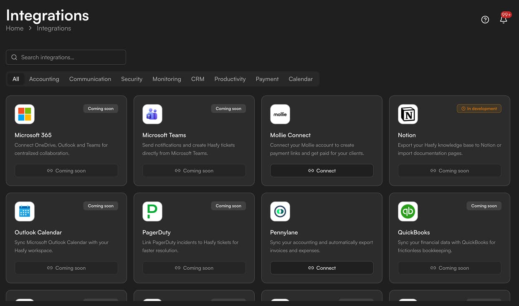
Task: Connect the Mollie Connect integration
Action: (x=322, y=171)
